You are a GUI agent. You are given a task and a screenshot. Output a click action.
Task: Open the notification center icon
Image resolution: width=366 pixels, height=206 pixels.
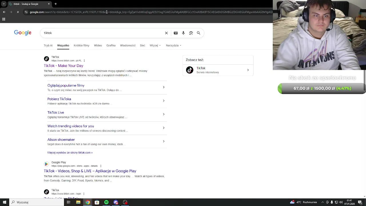(360, 202)
